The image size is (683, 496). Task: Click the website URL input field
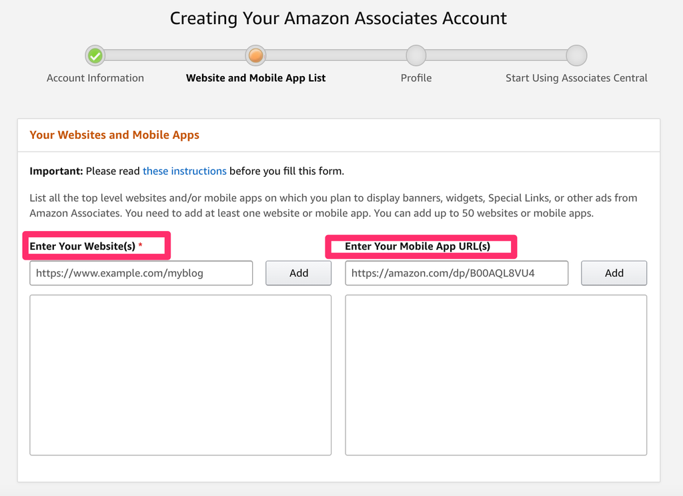[x=140, y=273]
